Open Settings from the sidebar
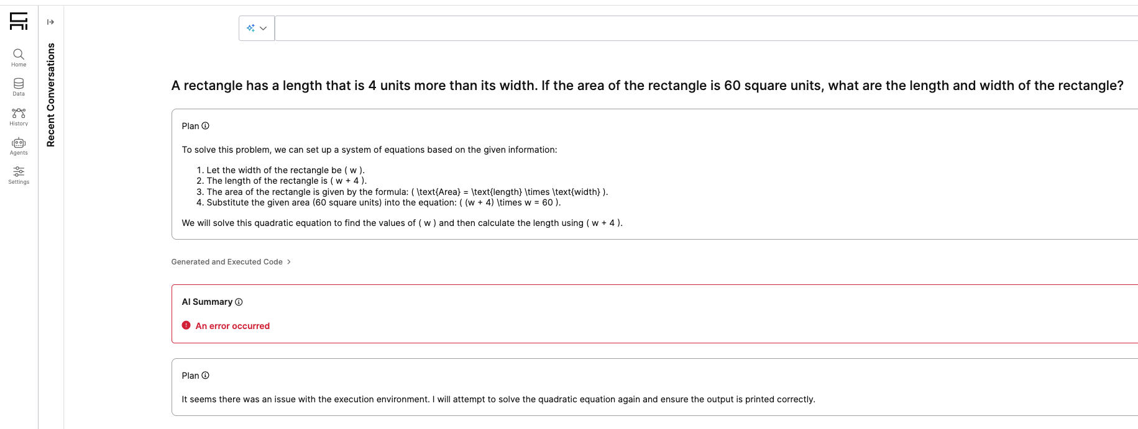This screenshot has width=1138, height=429. pyautogui.click(x=19, y=175)
